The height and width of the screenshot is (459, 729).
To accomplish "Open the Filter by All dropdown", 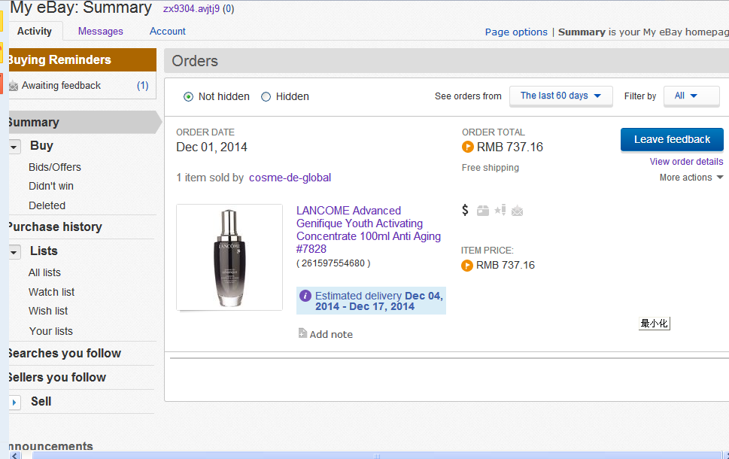I will click(x=691, y=96).
